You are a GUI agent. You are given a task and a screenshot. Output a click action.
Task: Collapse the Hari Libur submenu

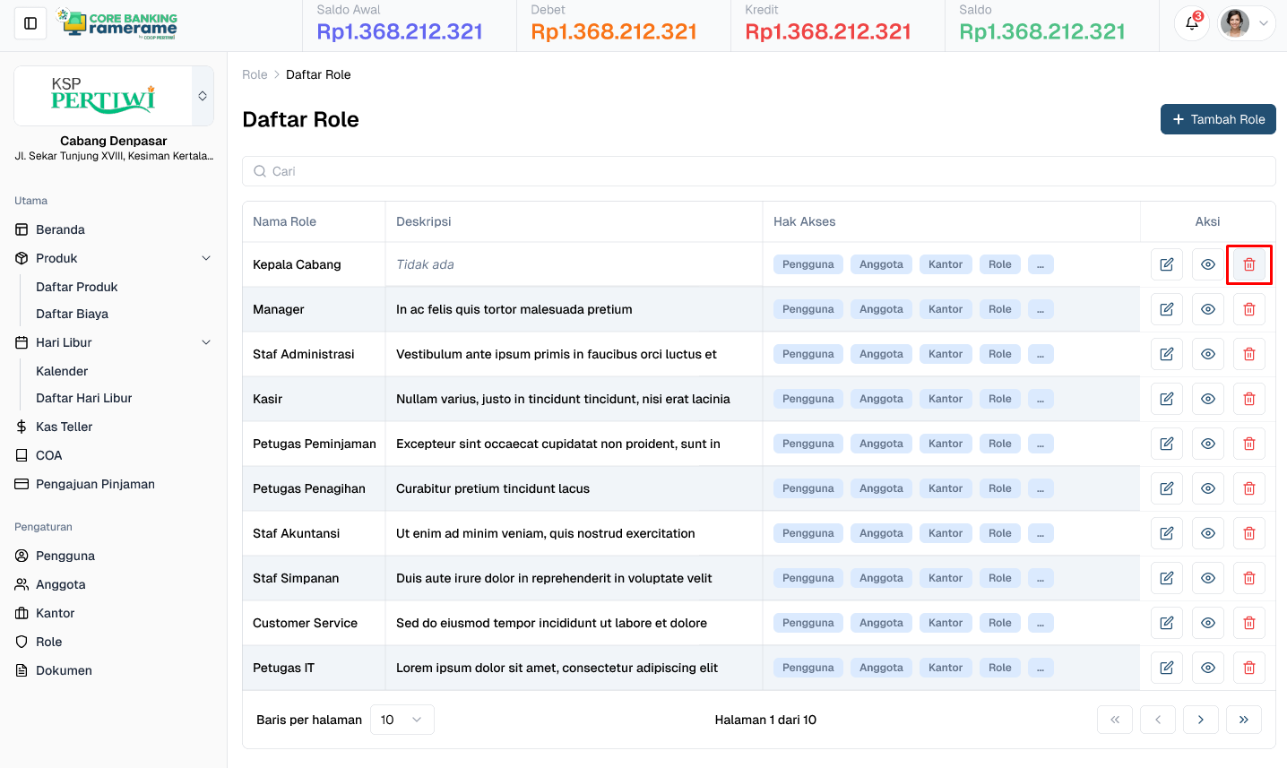pos(206,342)
